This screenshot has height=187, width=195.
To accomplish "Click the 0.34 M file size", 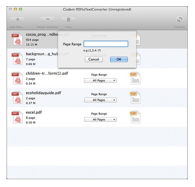I will point(31,84).
